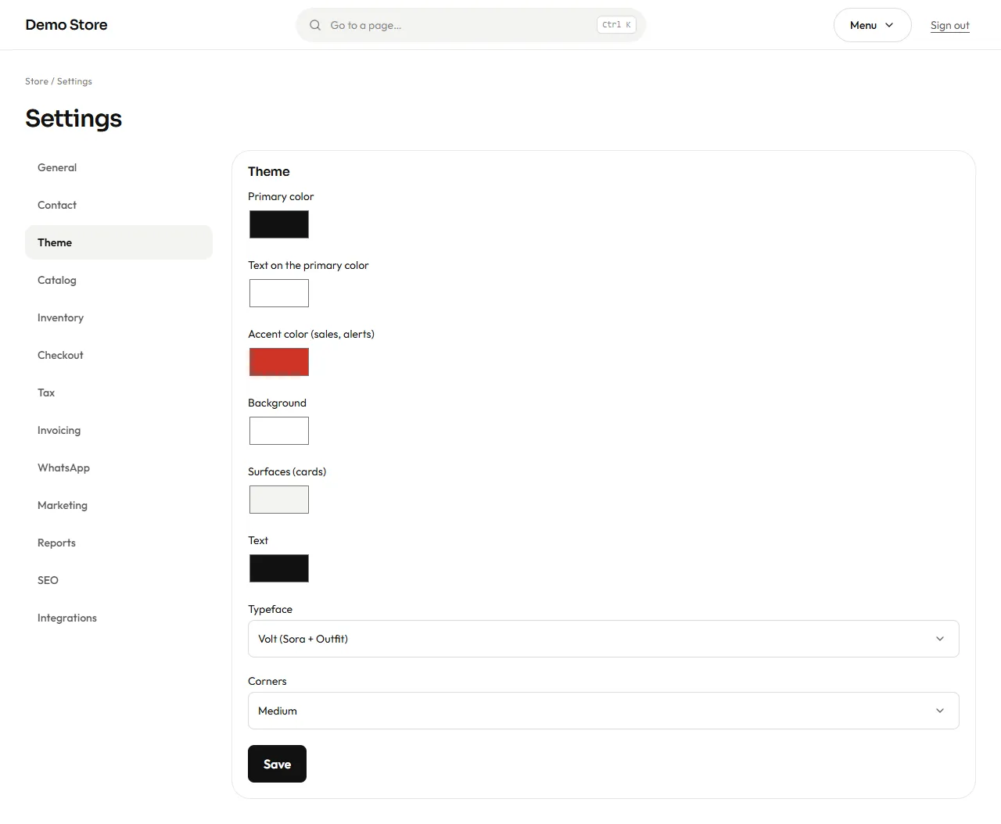The image size is (1001, 824).
Task: Click the Store breadcrumb link
Action: click(37, 81)
